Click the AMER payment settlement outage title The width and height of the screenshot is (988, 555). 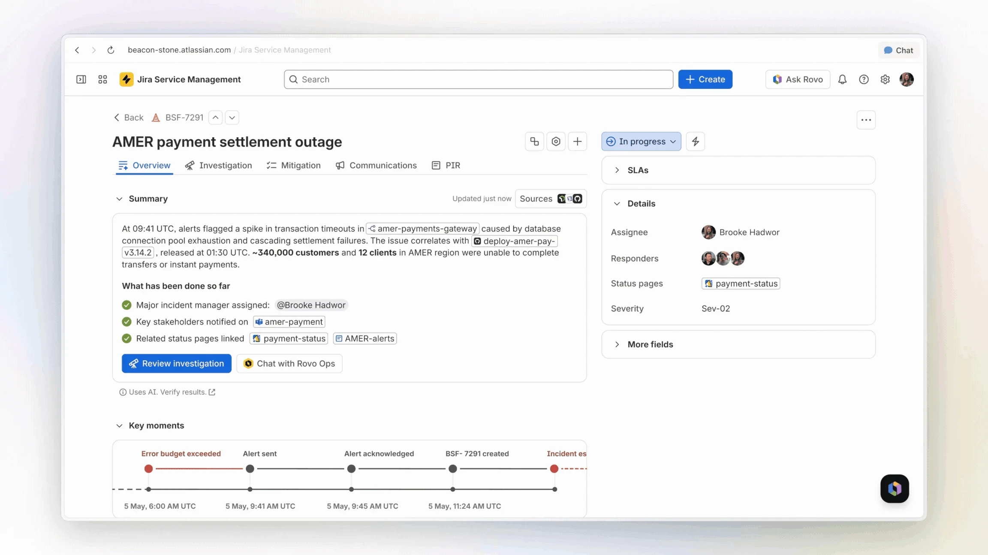(227, 142)
